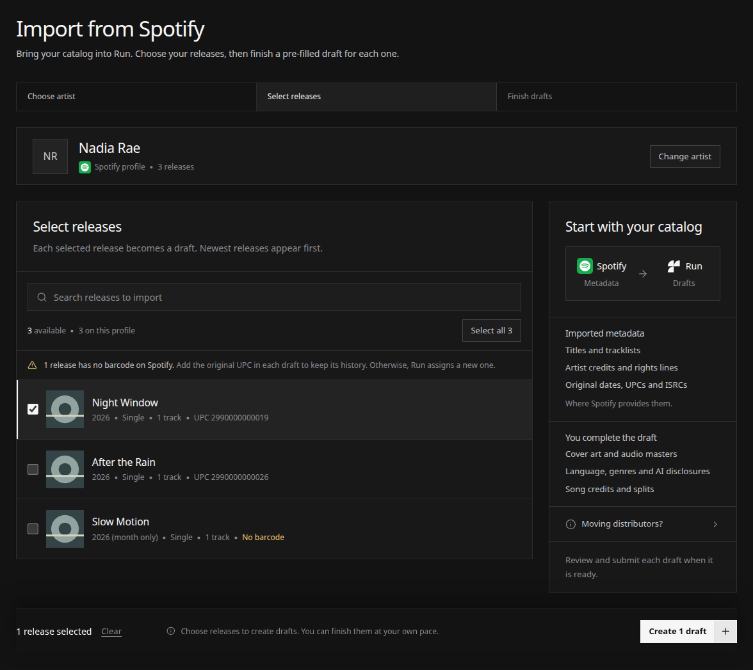Image resolution: width=753 pixels, height=670 pixels.
Task: Click UPC 2990000000026 text
Action: click(231, 477)
